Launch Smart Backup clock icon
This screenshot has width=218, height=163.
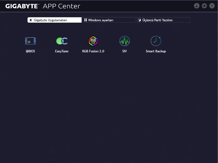156,41
